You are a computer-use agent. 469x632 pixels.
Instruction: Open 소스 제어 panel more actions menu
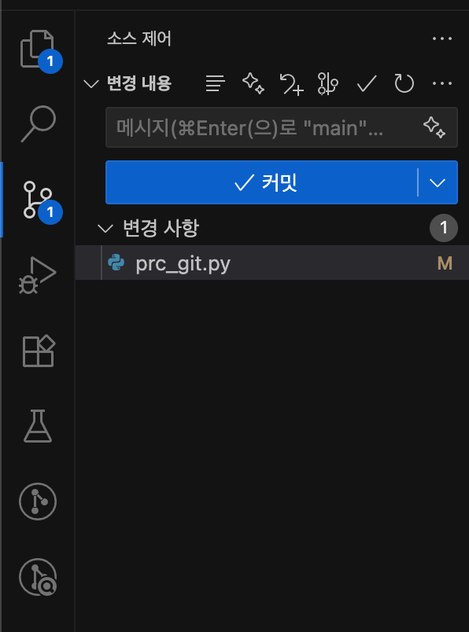[x=442, y=39]
